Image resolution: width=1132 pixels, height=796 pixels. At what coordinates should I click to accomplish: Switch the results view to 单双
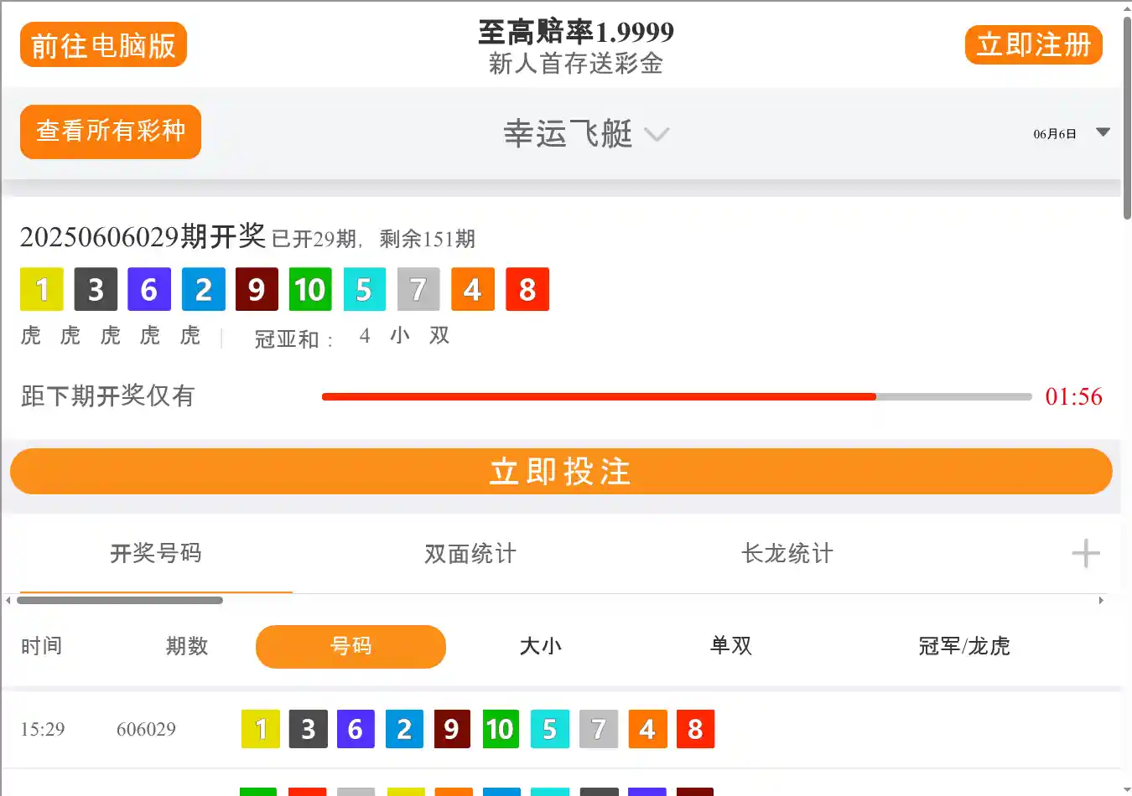[x=731, y=646]
